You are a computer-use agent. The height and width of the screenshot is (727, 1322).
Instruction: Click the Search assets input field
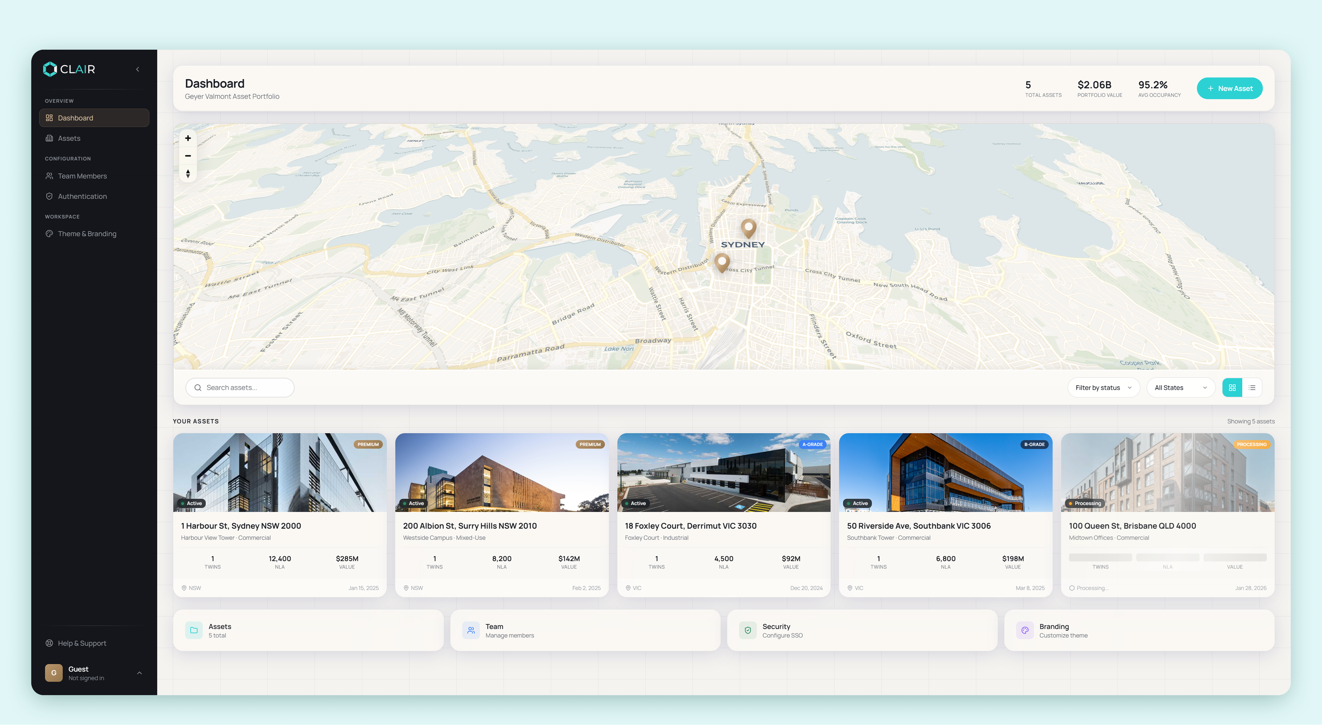[x=240, y=387]
